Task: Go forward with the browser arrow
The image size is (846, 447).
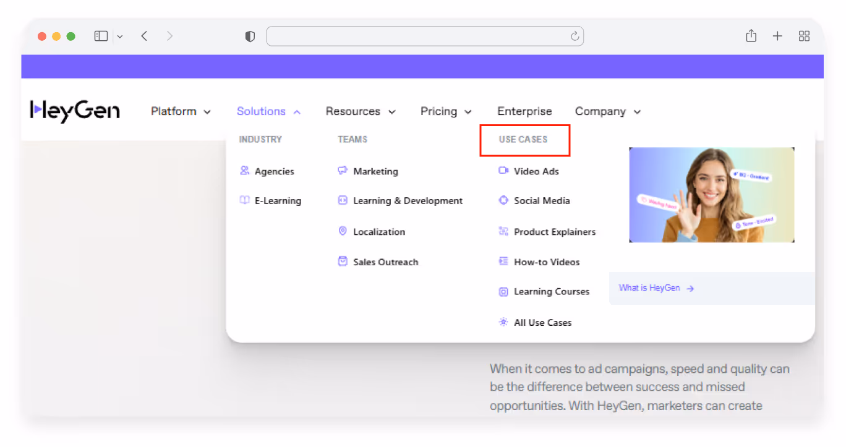Action: [169, 36]
